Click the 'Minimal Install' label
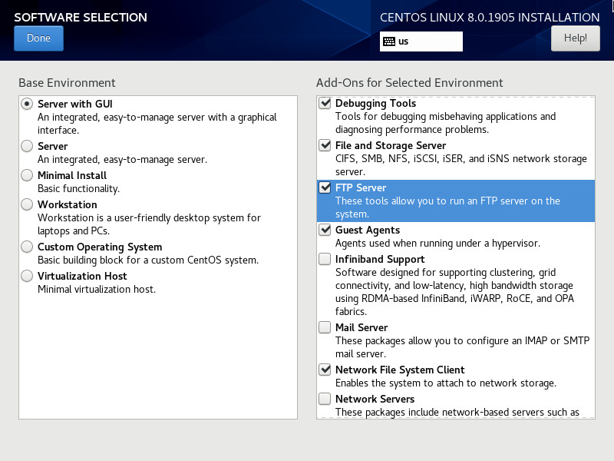The width and height of the screenshot is (614, 461). [x=72, y=175]
